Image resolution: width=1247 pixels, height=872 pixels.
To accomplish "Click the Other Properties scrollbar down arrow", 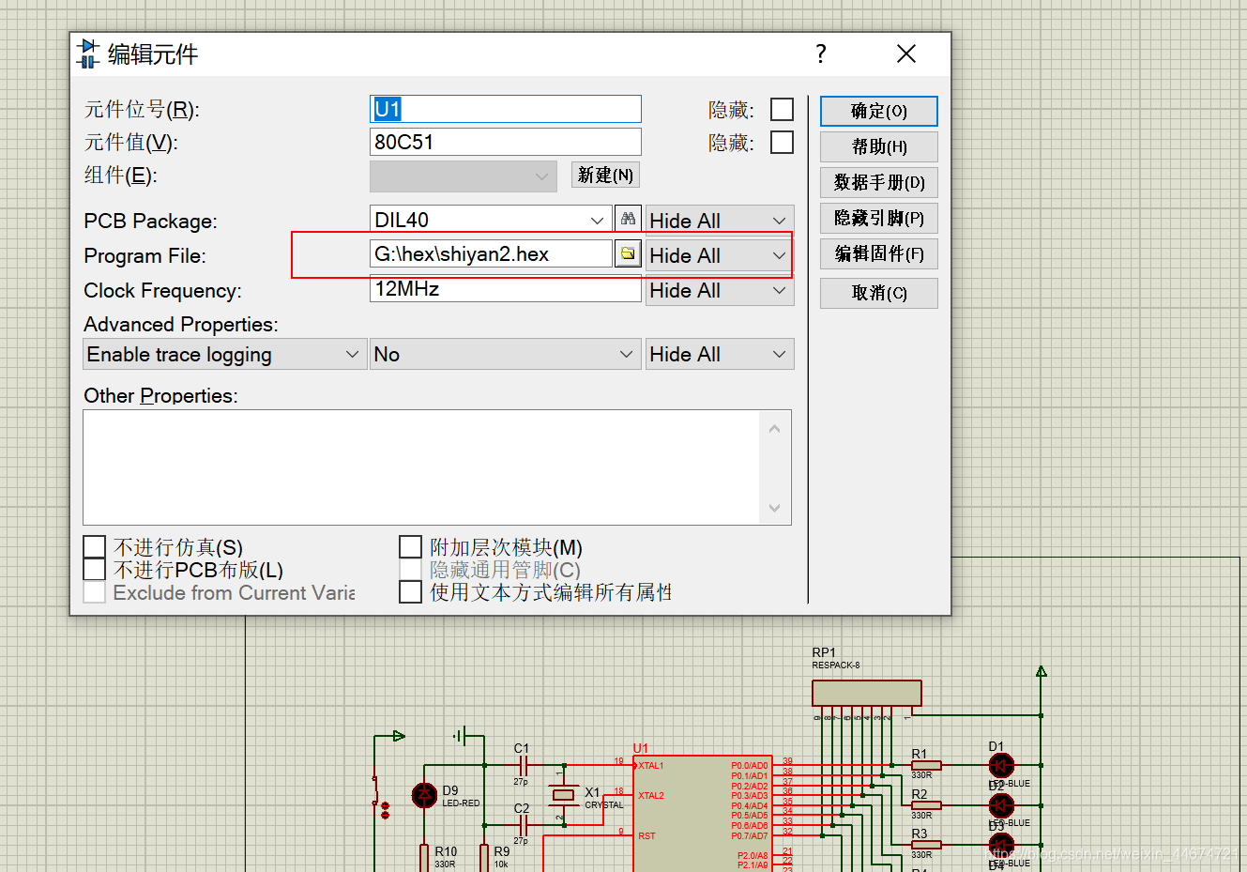I will tap(774, 508).
